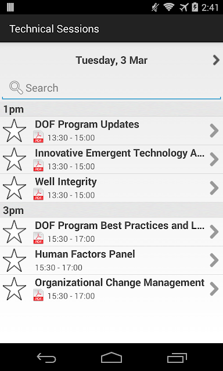Open PDF icon for DOF Program Updates
The width and height of the screenshot is (223, 371).
click(38, 137)
